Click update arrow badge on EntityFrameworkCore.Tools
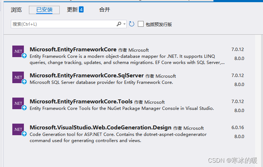The height and width of the screenshot is (167, 263). coord(24,108)
